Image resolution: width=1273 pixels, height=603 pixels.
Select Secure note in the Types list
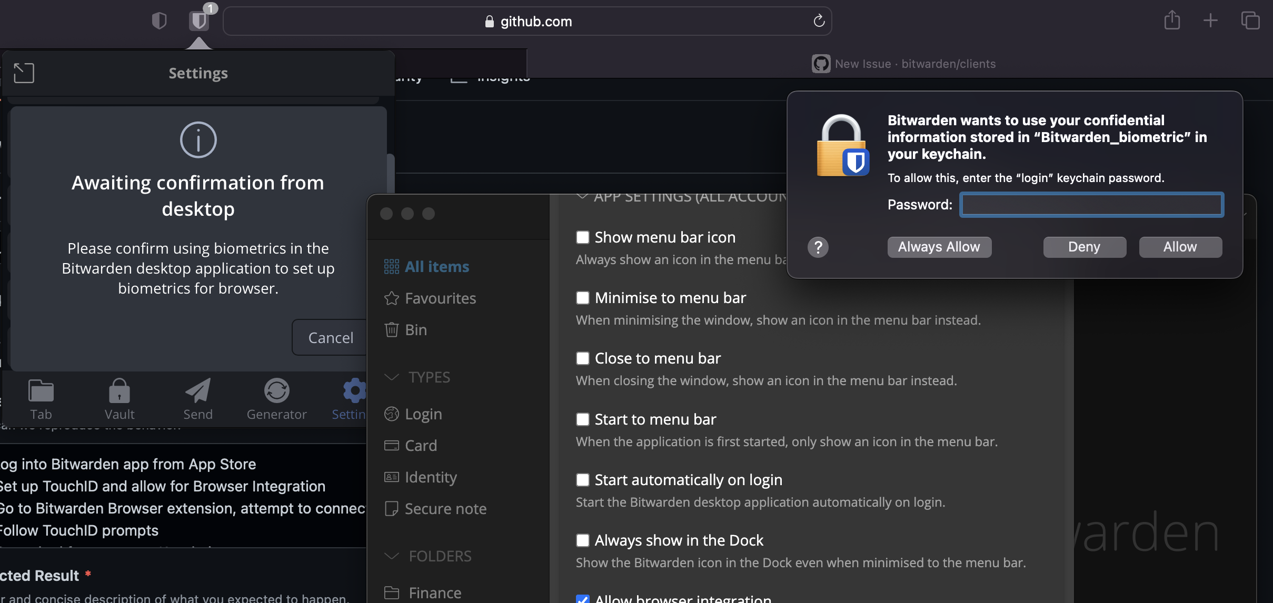coord(445,508)
